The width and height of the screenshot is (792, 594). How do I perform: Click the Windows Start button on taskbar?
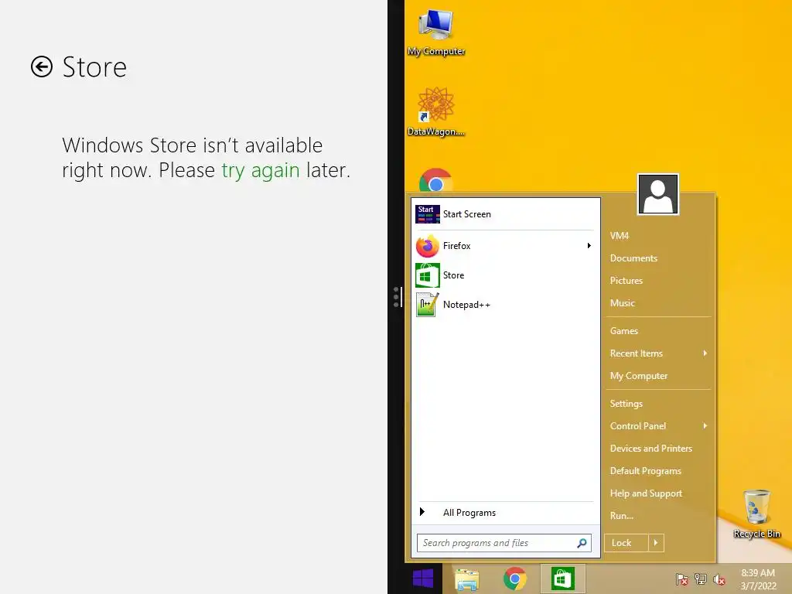coord(423,579)
